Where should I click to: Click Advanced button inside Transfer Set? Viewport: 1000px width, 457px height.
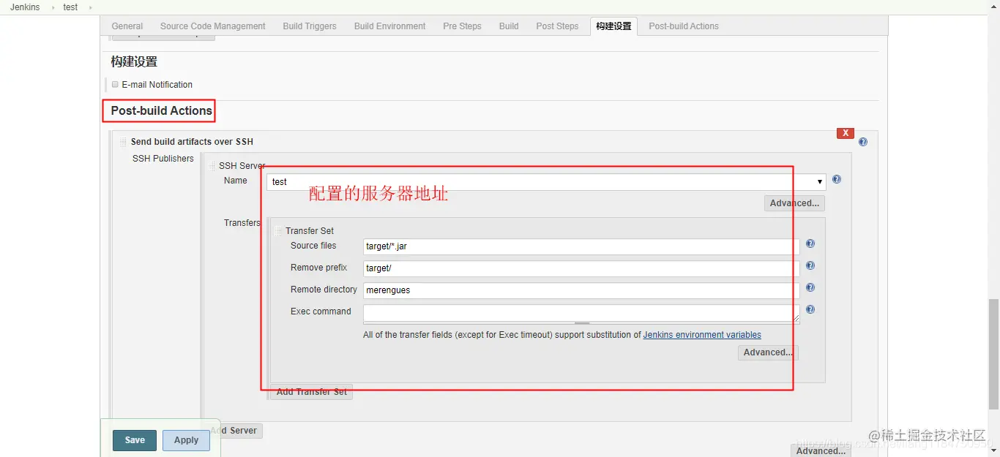[768, 352]
